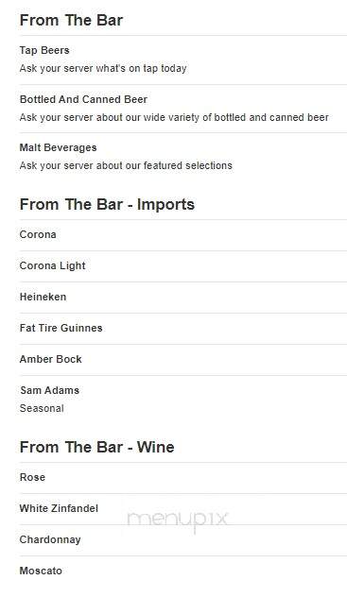Click the Tap Beers menu item
Image resolution: width=347 pixels, height=597 pixels.
pyautogui.click(x=44, y=50)
